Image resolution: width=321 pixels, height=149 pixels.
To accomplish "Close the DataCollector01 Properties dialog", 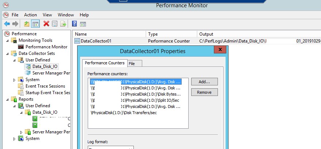I will coord(220,49).
